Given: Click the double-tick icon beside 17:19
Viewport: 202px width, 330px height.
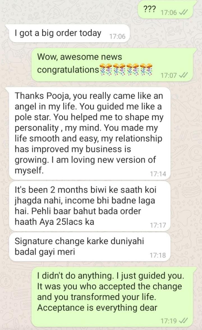Looking at the screenshot, I should click(183, 321).
